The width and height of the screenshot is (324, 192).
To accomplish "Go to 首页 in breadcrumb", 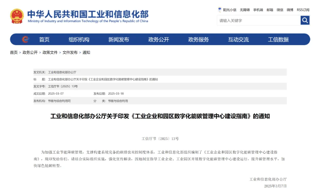I will [14, 52].
